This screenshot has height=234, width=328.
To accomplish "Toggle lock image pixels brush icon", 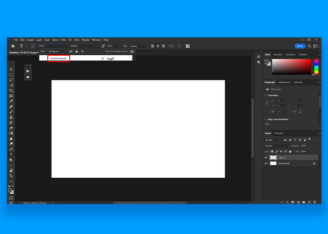I will pyautogui.click(x=276, y=152).
